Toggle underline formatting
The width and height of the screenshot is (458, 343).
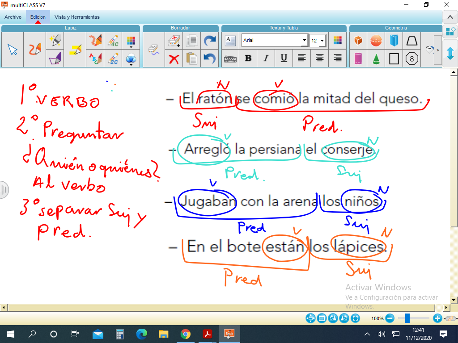tap(284, 59)
